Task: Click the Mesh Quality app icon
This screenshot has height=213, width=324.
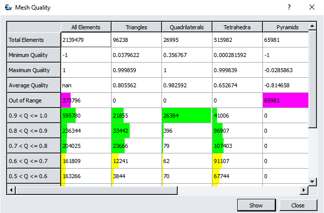Action: point(8,8)
